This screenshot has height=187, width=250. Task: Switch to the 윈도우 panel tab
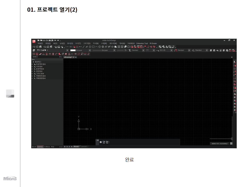pyautogui.click(x=34, y=147)
